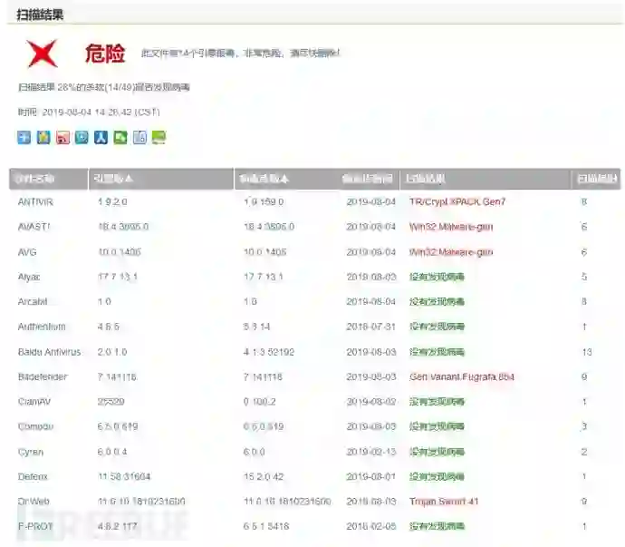Select the ClamAV row name
The width and height of the screenshot is (625, 547).
34,402
